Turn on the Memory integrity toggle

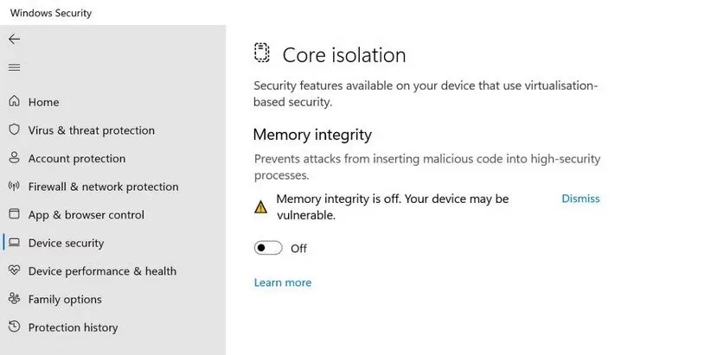[x=268, y=249]
